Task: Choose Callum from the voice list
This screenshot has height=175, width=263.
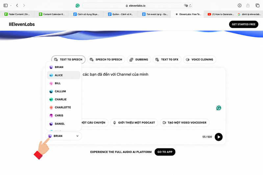Action: [63, 91]
